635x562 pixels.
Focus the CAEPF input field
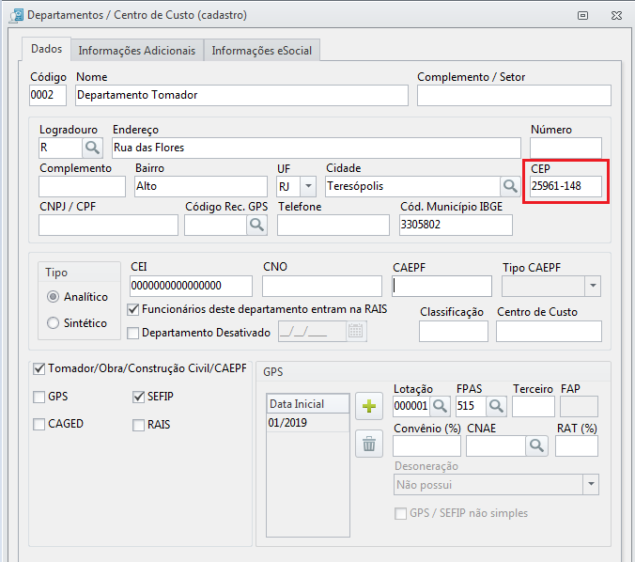coord(441,286)
